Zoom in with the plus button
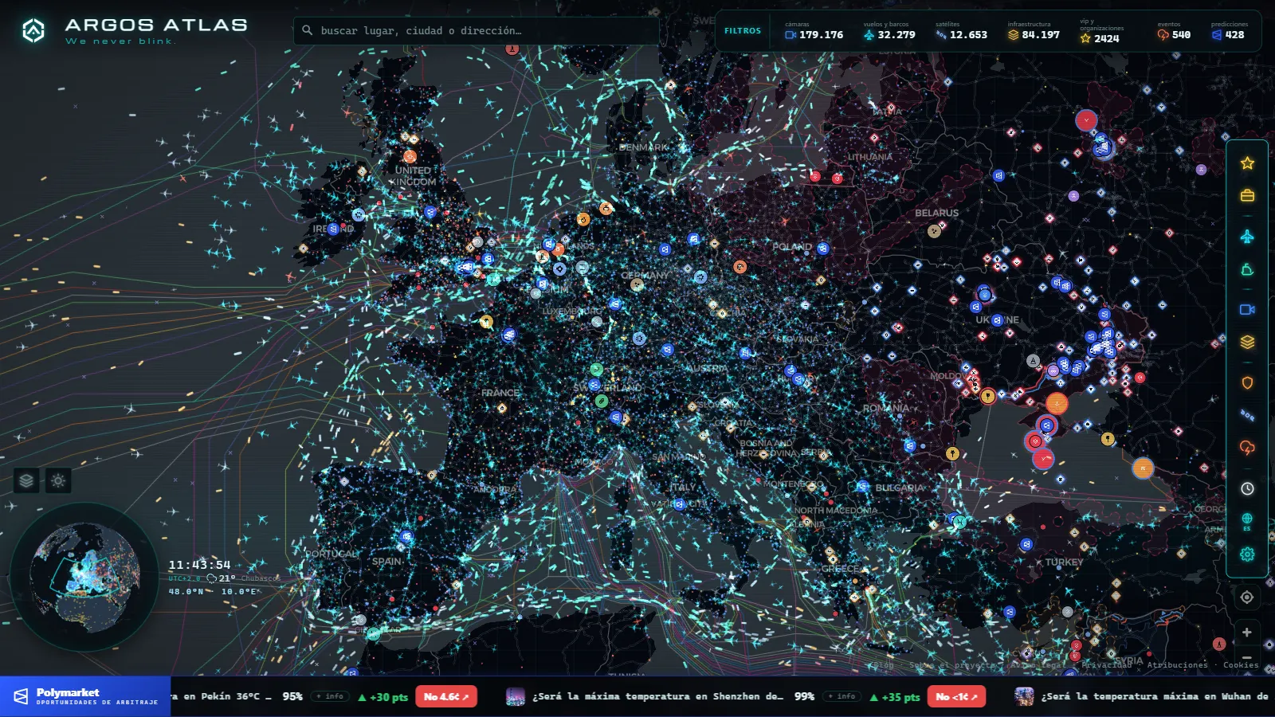Screen dimensions: 1275x717 tap(1247, 632)
